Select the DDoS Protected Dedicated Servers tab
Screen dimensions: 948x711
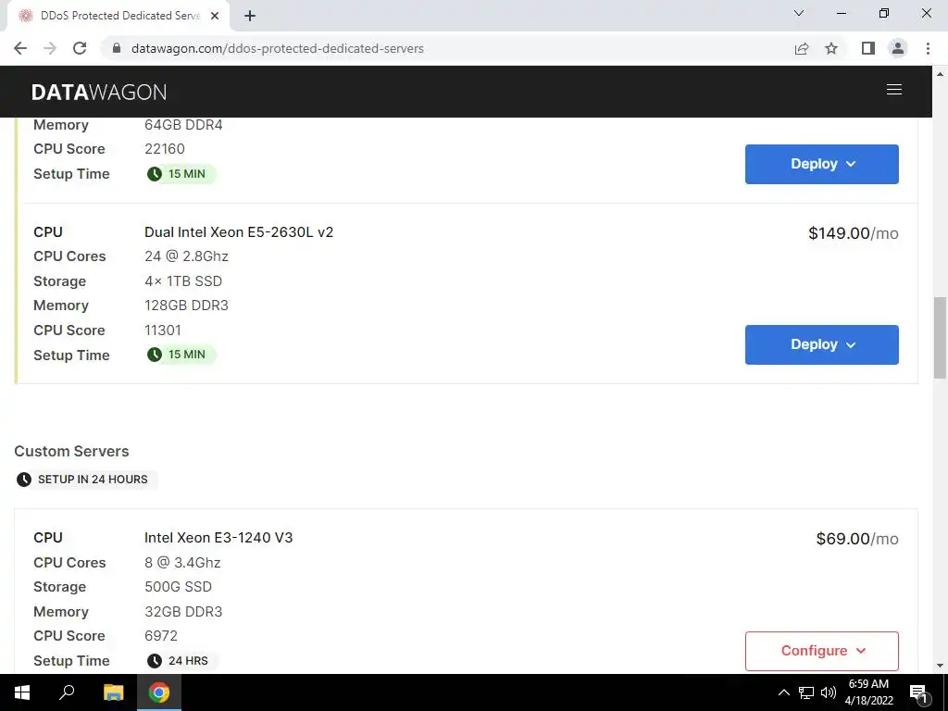coord(118,16)
